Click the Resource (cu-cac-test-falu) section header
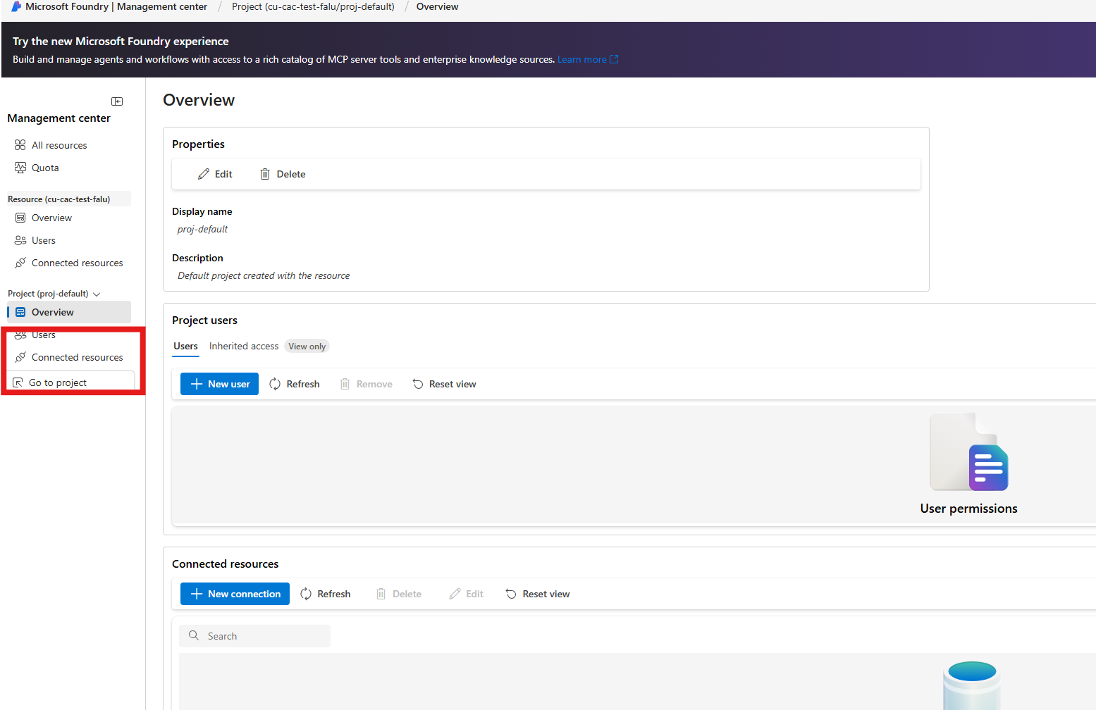Screen dimensions: 1096x710 pos(68,199)
